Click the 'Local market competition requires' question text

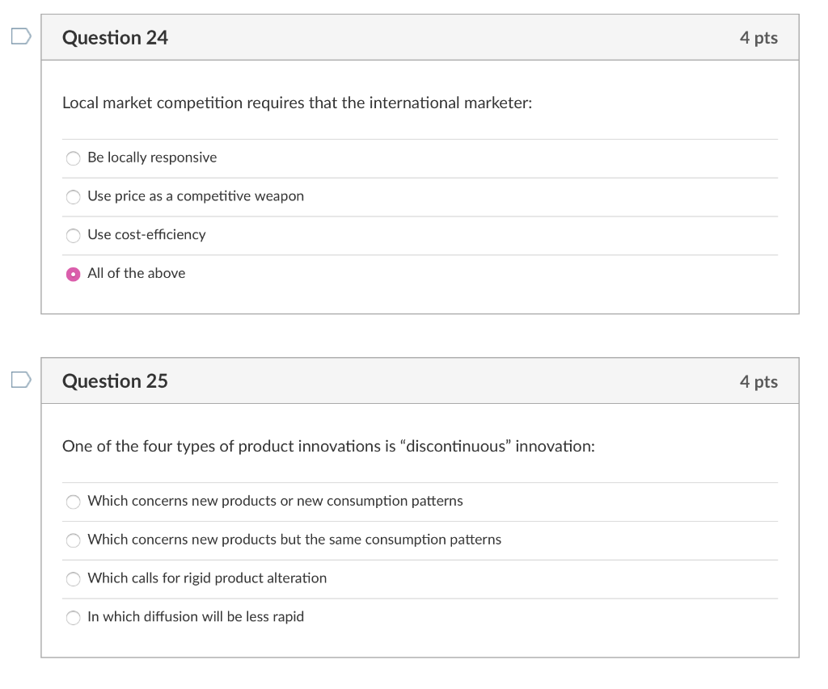coord(297,103)
